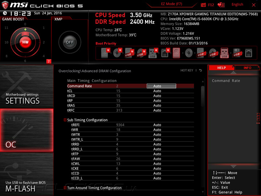Select the tWTR_L timing row

click(133, 139)
